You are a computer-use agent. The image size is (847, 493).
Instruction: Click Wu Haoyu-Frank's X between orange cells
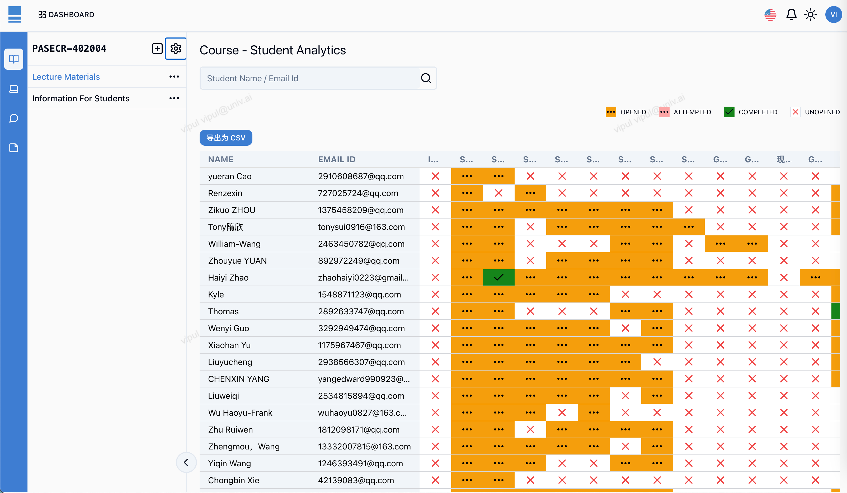tap(562, 412)
